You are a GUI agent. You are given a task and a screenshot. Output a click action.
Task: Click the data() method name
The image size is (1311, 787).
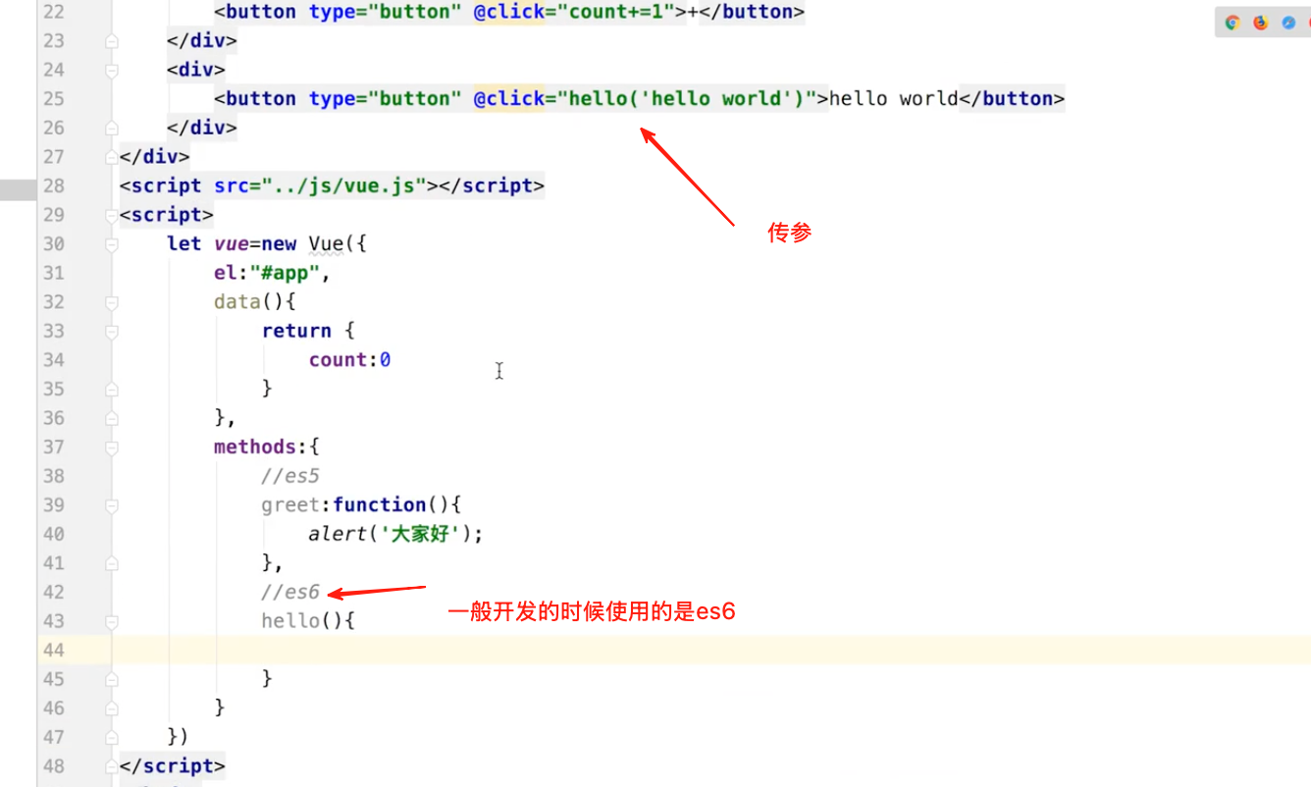coord(237,302)
